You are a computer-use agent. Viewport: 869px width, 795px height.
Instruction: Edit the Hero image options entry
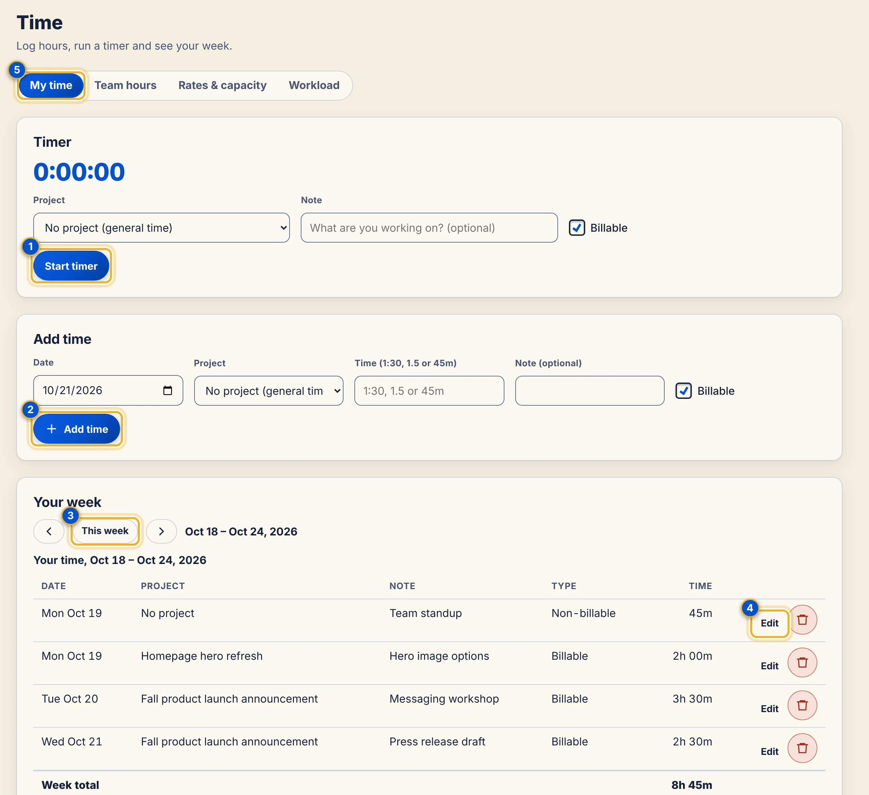click(770, 666)
